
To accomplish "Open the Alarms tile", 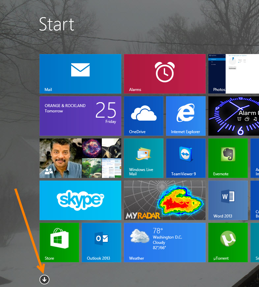I will [x=165, y=74].
